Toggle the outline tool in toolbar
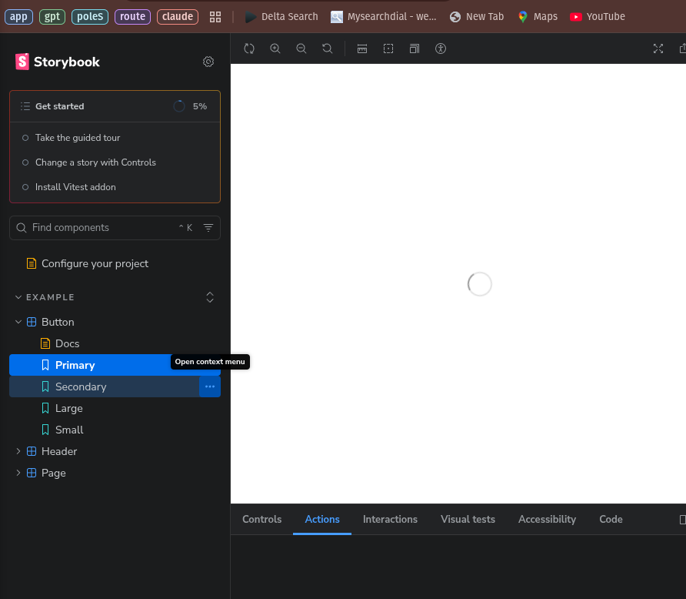This screenshot has width=686, height=599. pos(388,49)
